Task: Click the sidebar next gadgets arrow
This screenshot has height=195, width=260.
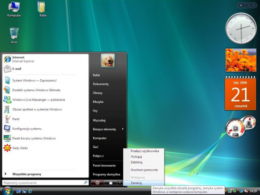Action: point(254,5)
